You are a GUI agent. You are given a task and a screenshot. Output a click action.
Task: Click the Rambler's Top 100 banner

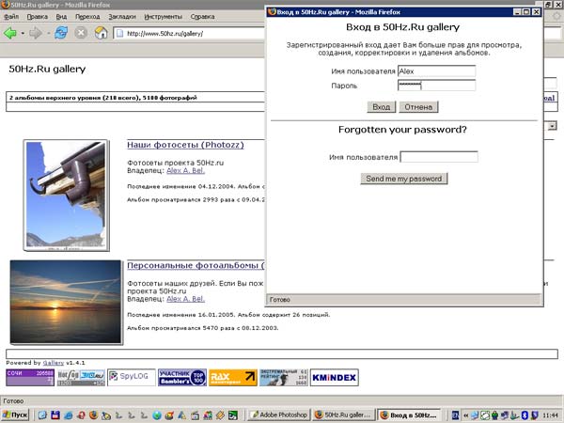coord(182,377)
